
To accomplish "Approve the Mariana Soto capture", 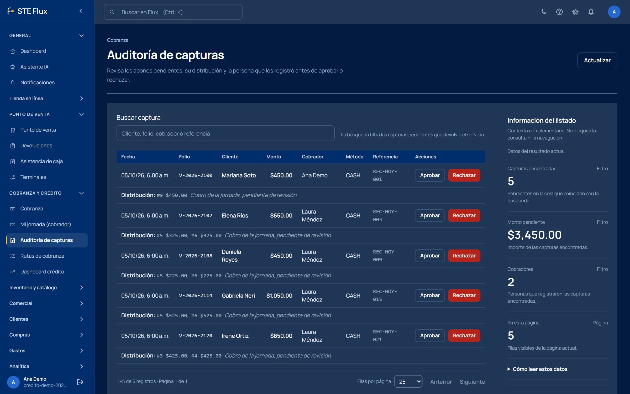I will [430, 175].
